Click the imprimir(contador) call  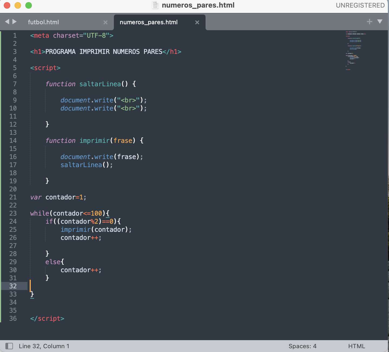(96, 230)
